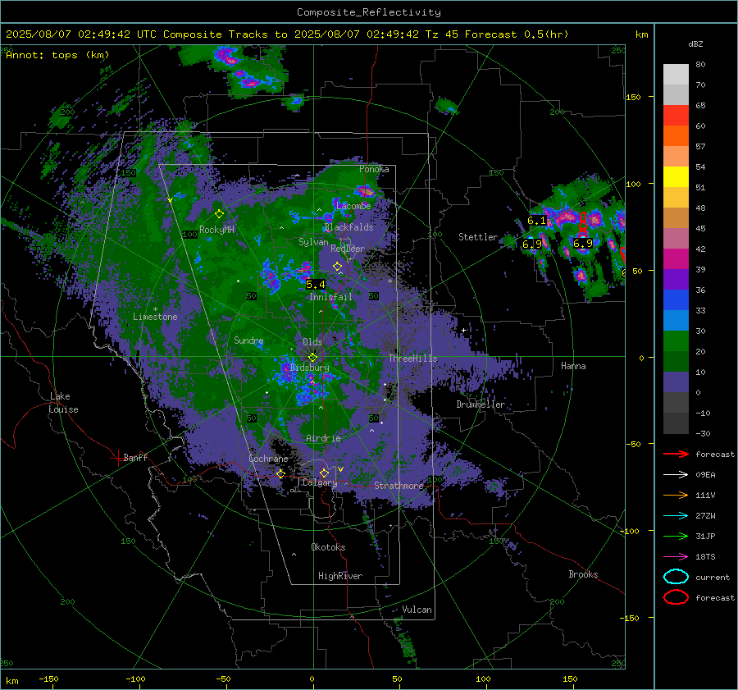The image size is (738, 690).
Task: Click the RockyMH city label
Action: pos(216,230)
